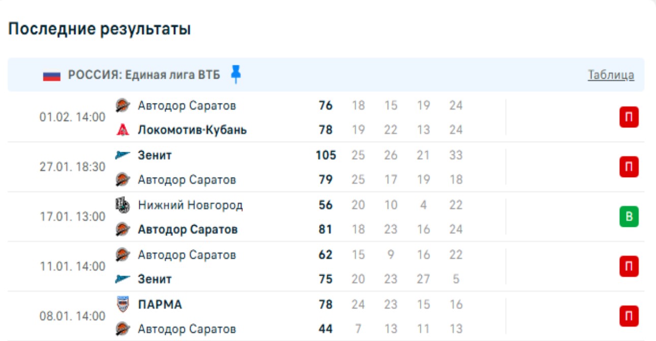This screenshot has width=656, height=341.
Task: Click the Lokomotiv-Kuban team logo
Action: (x=122, y=130)
